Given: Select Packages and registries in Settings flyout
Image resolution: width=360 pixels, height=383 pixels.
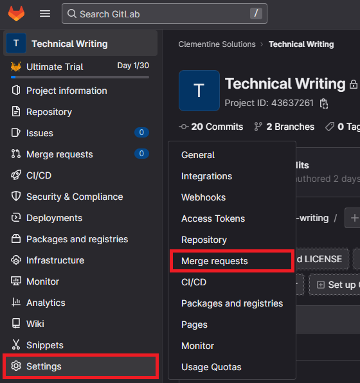Looking at the screenshot, I should pos(232,303).
